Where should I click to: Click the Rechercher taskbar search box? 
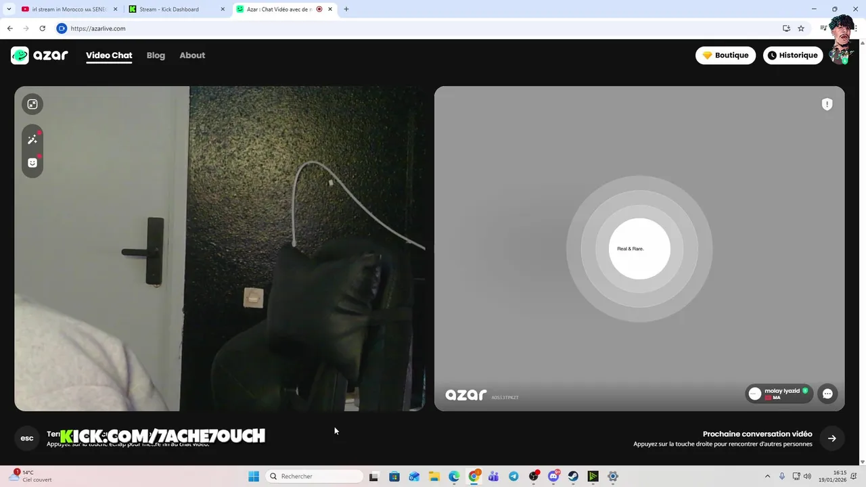click(x=314, y=476)
